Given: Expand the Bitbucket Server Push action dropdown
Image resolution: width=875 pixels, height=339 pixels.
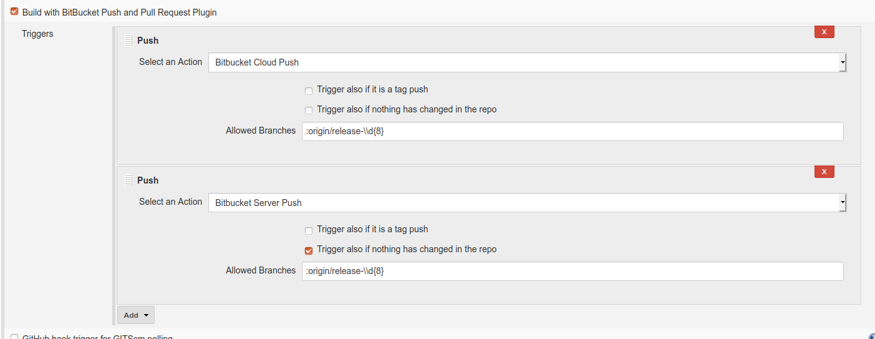Looking at the screenshot, I should tap(527, 202).
